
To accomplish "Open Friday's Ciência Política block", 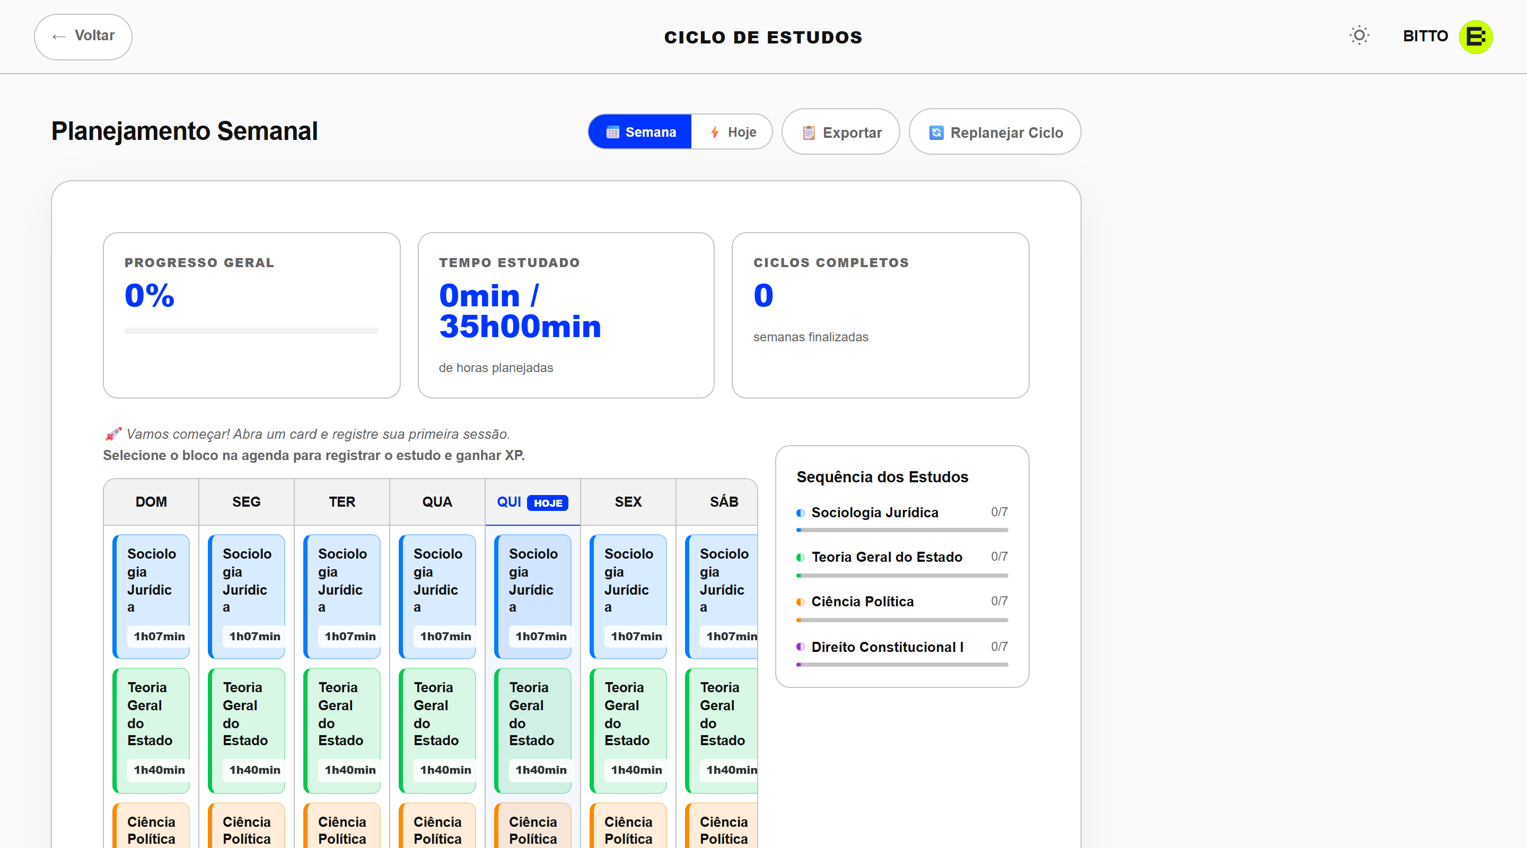I will 628,826.
